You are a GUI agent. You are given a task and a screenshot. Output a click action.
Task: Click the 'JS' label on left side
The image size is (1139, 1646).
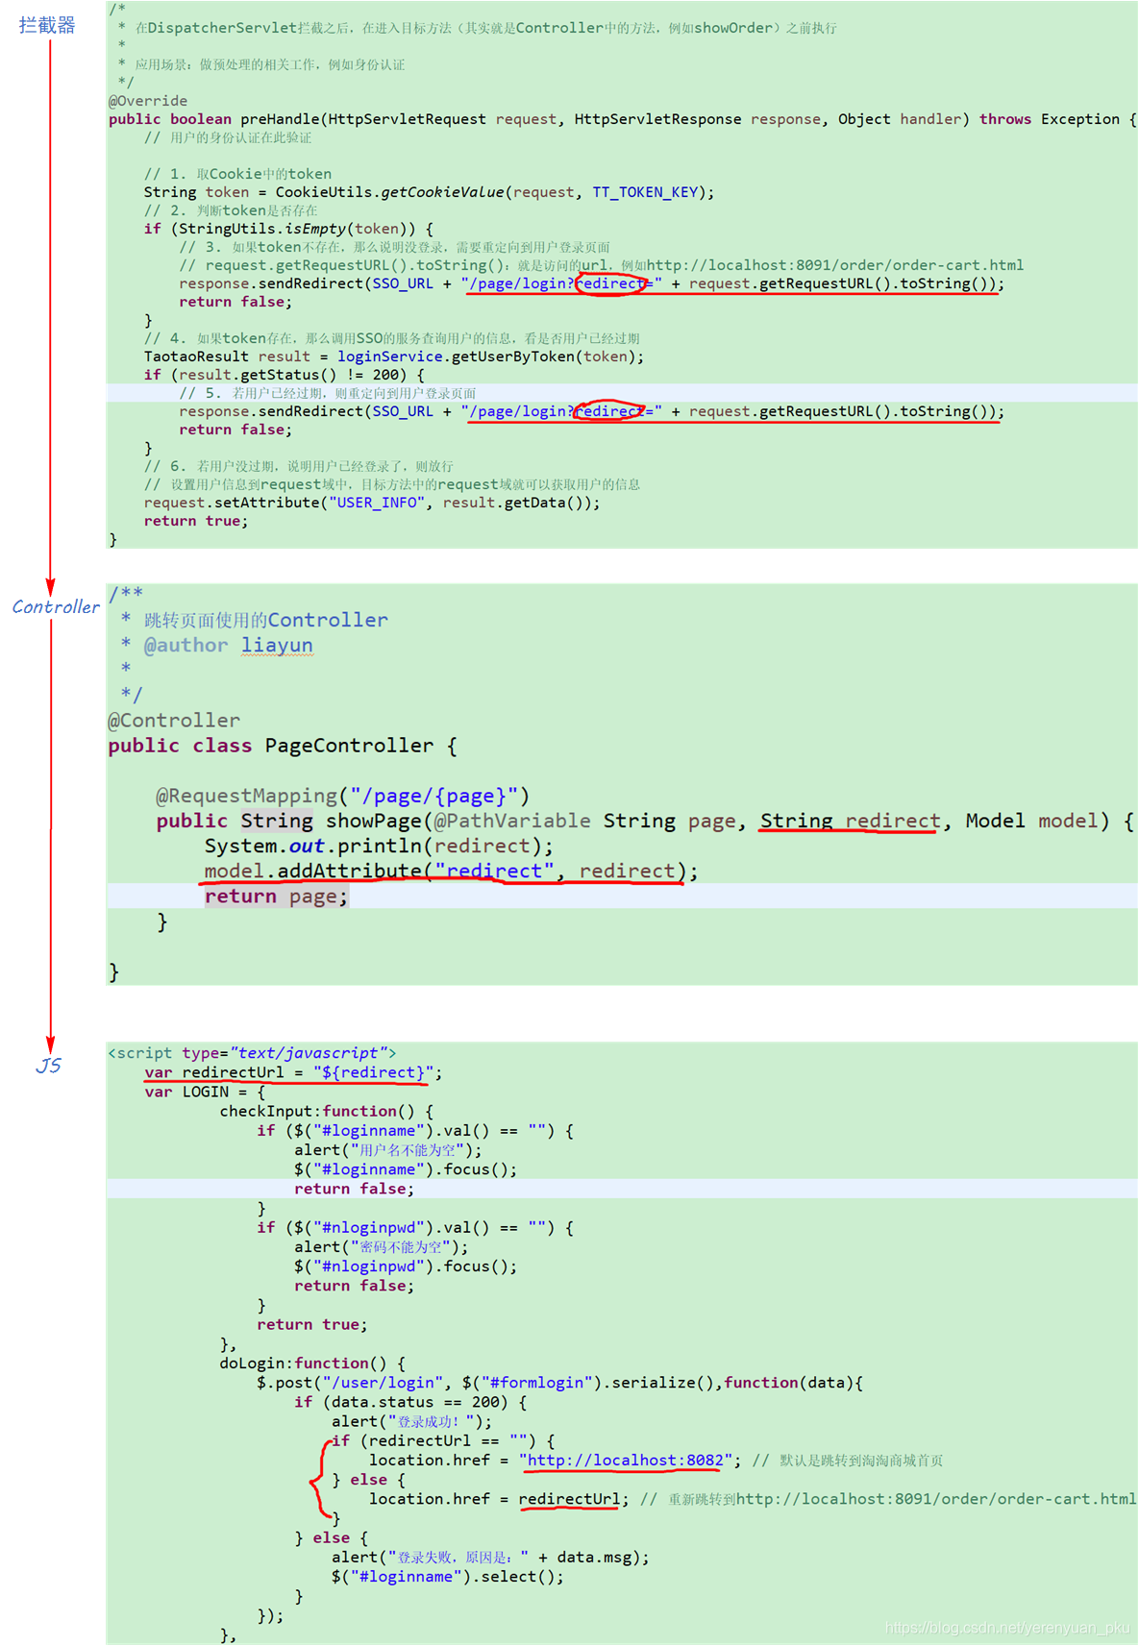[x=48, y=1066]
